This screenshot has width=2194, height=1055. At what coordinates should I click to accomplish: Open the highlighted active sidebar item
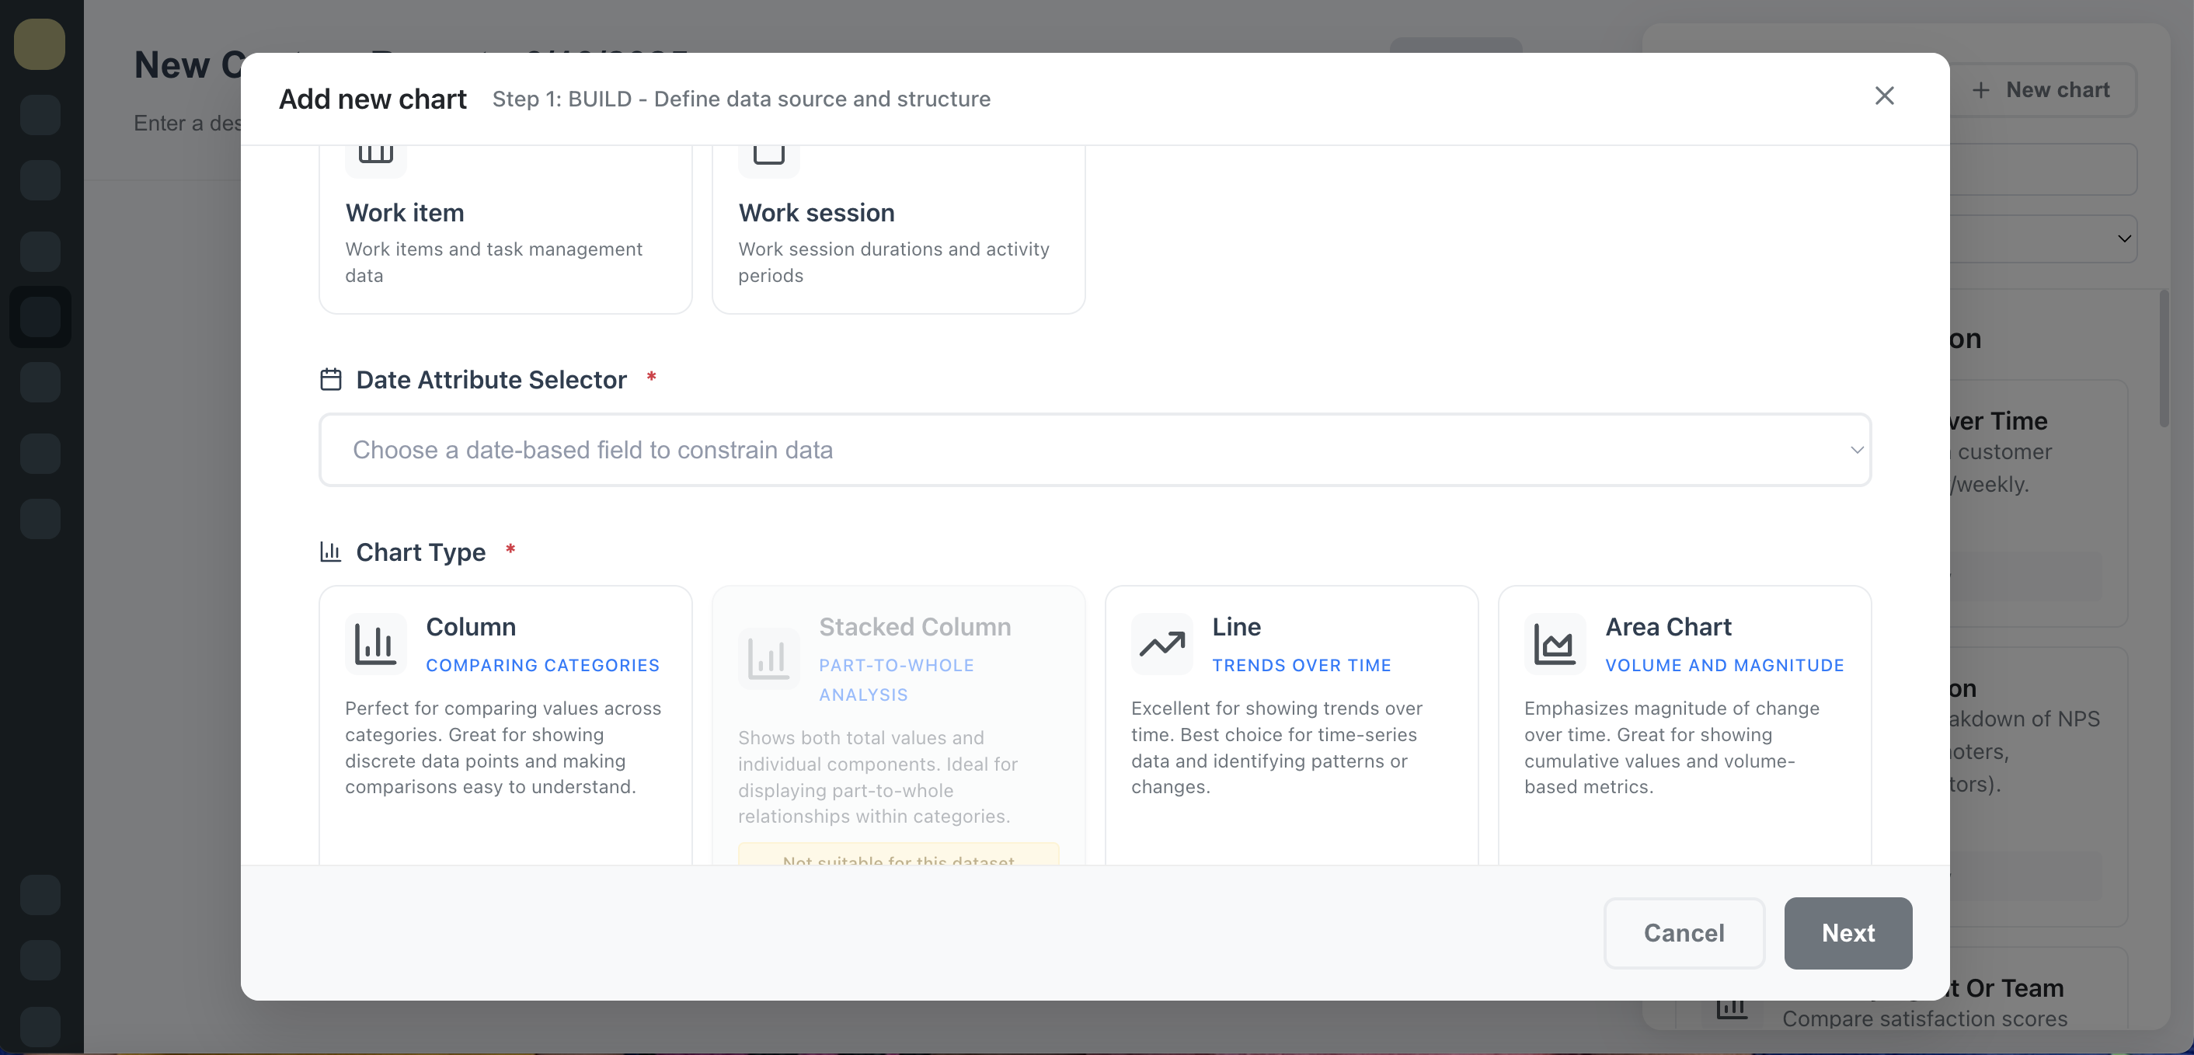tap(40, 317)
